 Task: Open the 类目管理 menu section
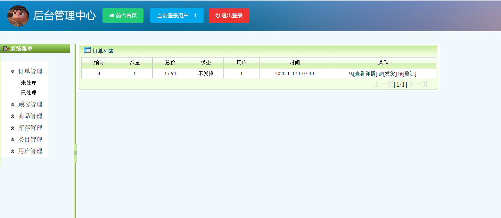click(x=30, y=140)
